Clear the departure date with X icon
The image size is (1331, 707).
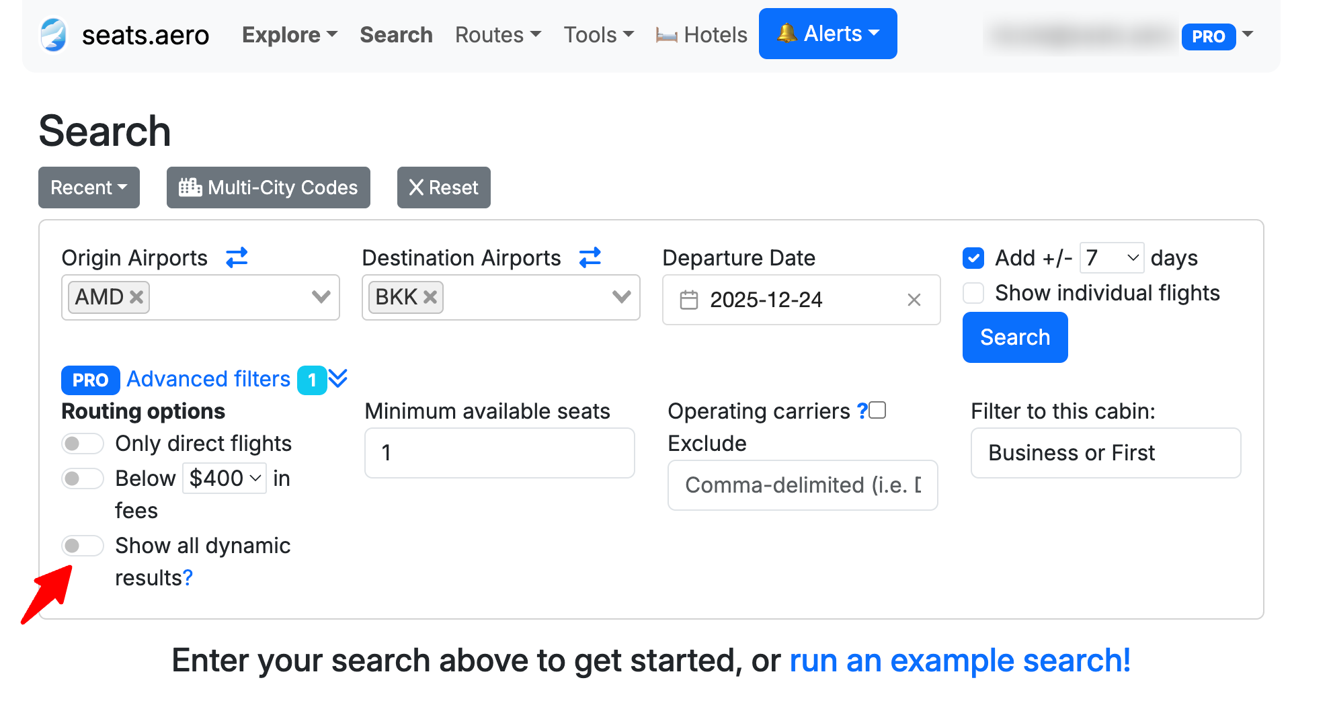914,300
